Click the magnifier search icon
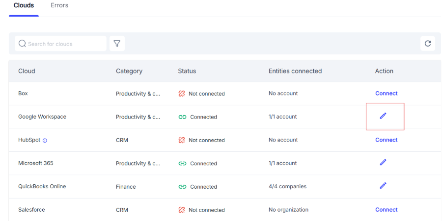This screenshot has width=442, height=221. coord(22,44)
